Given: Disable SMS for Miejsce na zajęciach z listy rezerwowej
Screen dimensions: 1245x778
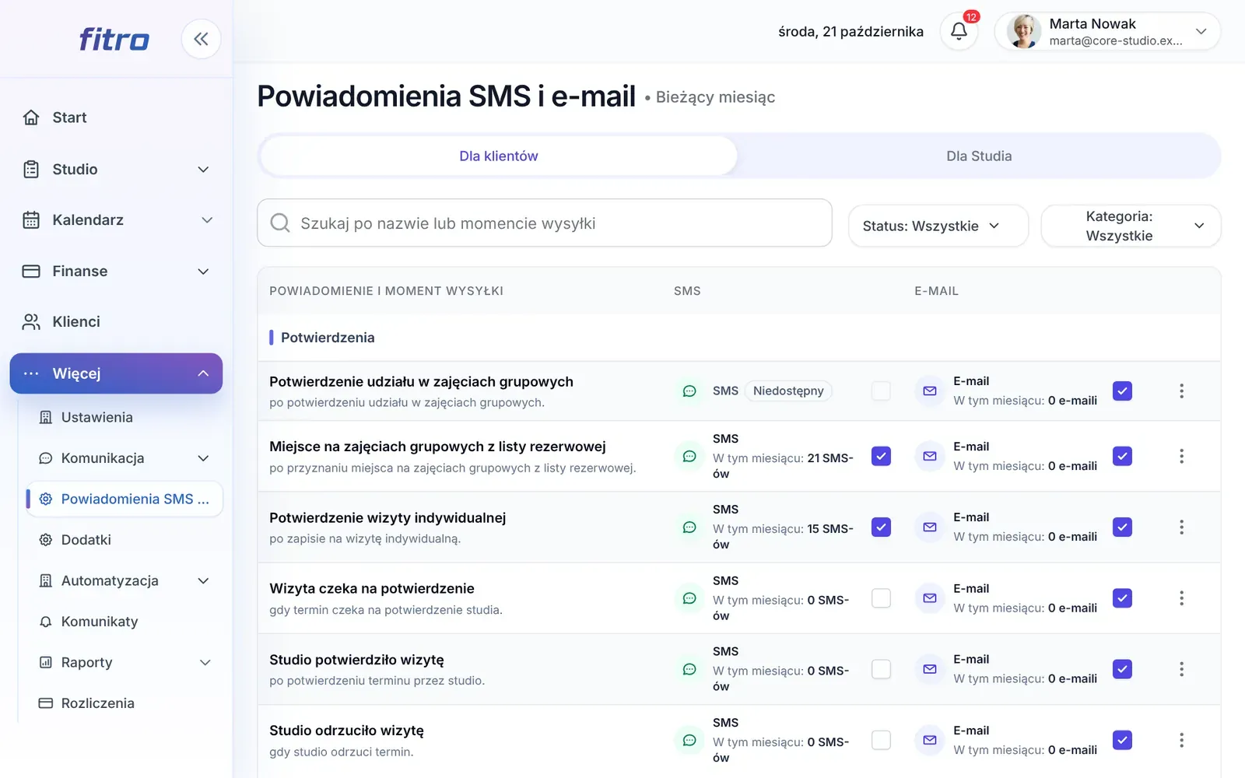Looking at the screenshot, I should [x=881, y=456].
